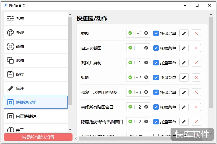Screen dimensions: 217x144
Task: Click the hotkey field for 关闭所有贴图窗口
Action: (x=138, y=107)
